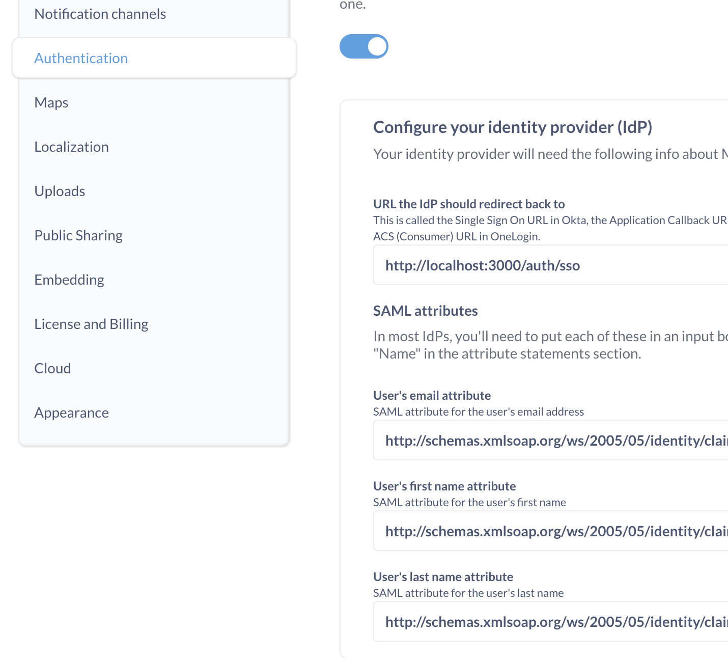Click the user's first name attribute input box
The width and height of the screenshot is (728, 658).
[550, 531]
